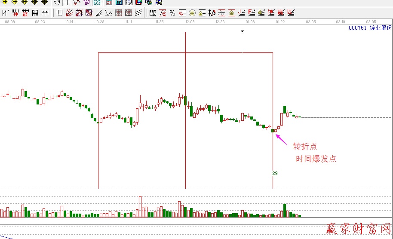The height and width of the screenshot is (239, 393).
Task: Click the three parallel lines tool
Action: (x=138, y=13)
